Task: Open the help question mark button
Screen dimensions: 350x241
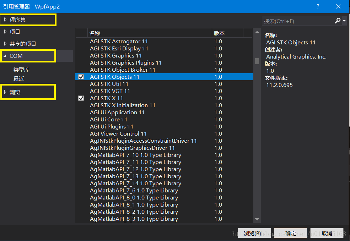Action: 318,6
